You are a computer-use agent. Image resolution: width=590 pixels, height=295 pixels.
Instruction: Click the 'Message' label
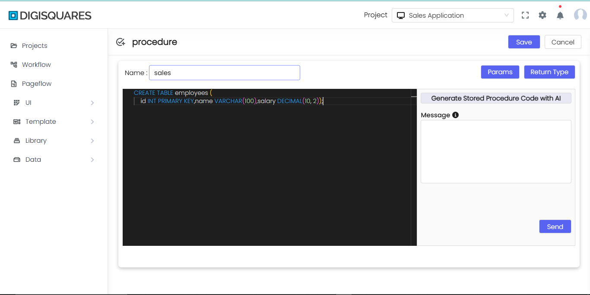(x=435, y=115)
